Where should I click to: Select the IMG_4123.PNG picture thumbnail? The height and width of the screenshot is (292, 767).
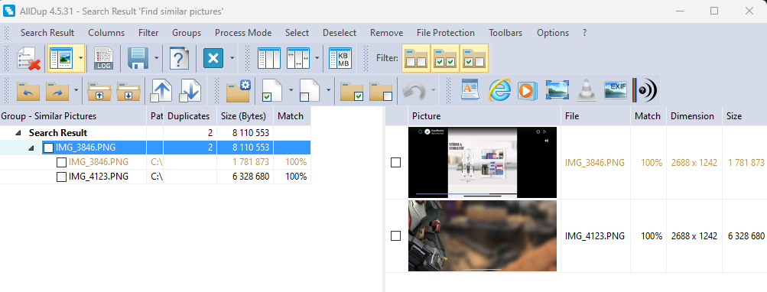point(483,235)
